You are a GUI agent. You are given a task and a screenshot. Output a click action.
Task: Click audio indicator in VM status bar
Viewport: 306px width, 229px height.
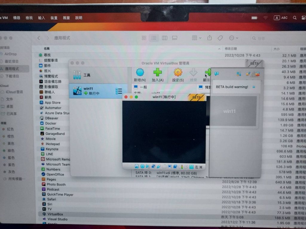pyautogui.click(x=148, y=166)
